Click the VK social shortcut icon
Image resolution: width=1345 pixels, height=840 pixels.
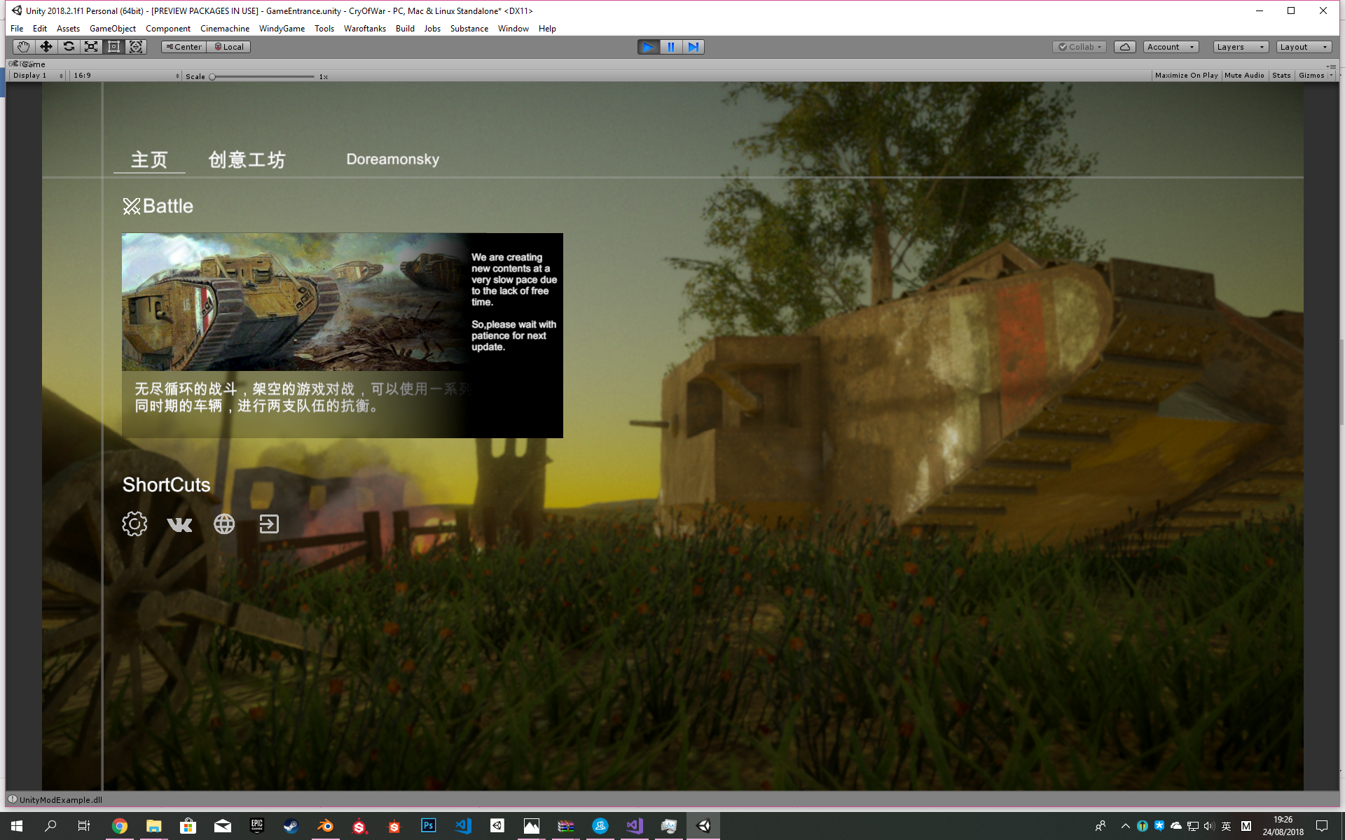(180, 524)
